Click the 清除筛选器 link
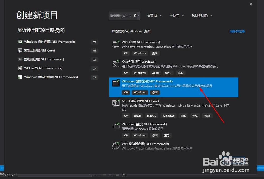This screenshot has height=179, width=264. tap(237, 31)
